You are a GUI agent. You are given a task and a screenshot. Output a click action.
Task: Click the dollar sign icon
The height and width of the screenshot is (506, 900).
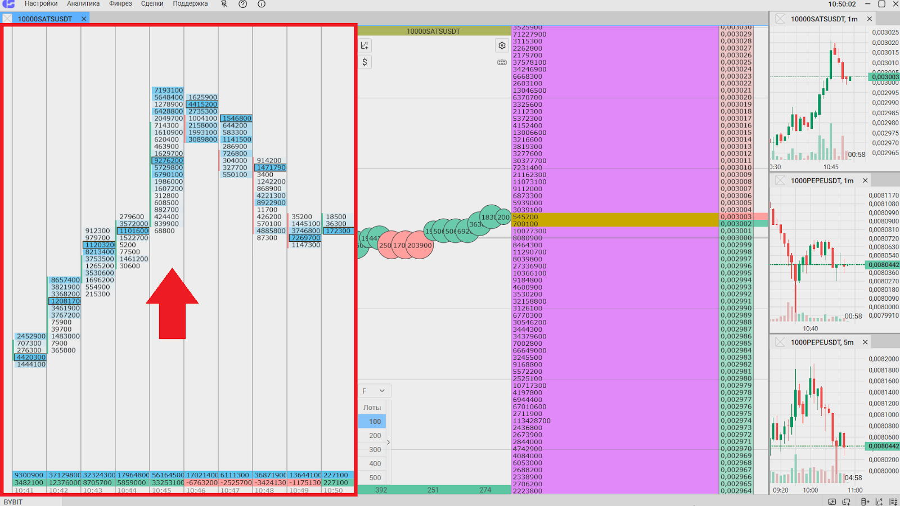(x=364, y=62)
